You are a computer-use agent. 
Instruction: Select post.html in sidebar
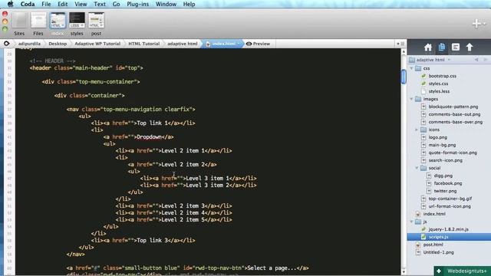433,245
